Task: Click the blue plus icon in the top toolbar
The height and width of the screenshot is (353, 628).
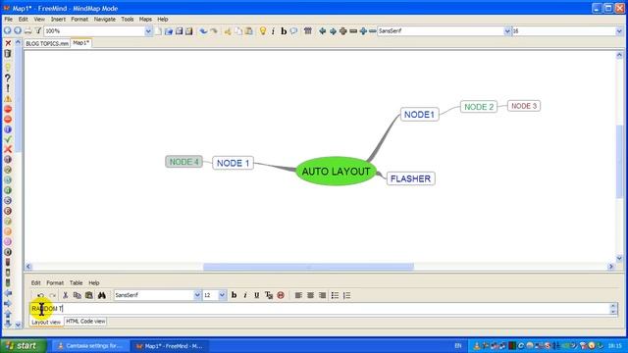Action: (x=363, y=30)
